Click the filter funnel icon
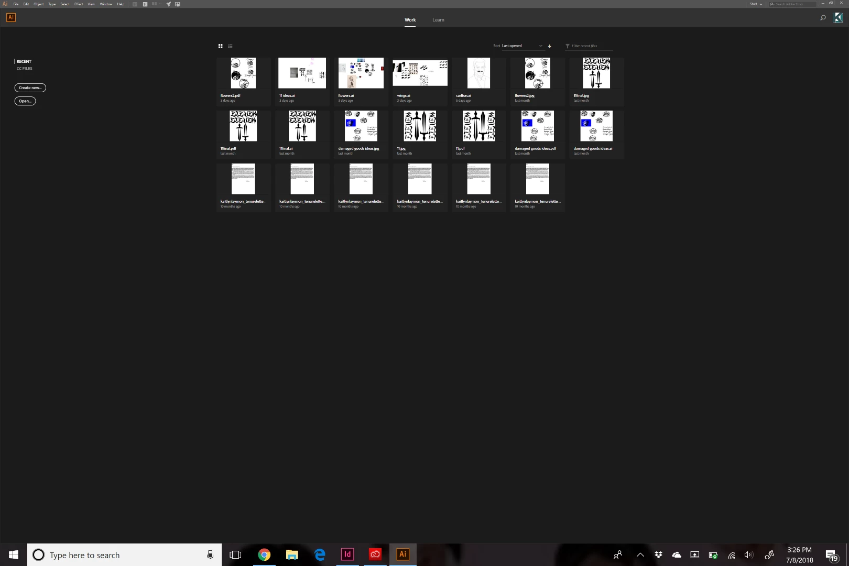 (567, 46)
